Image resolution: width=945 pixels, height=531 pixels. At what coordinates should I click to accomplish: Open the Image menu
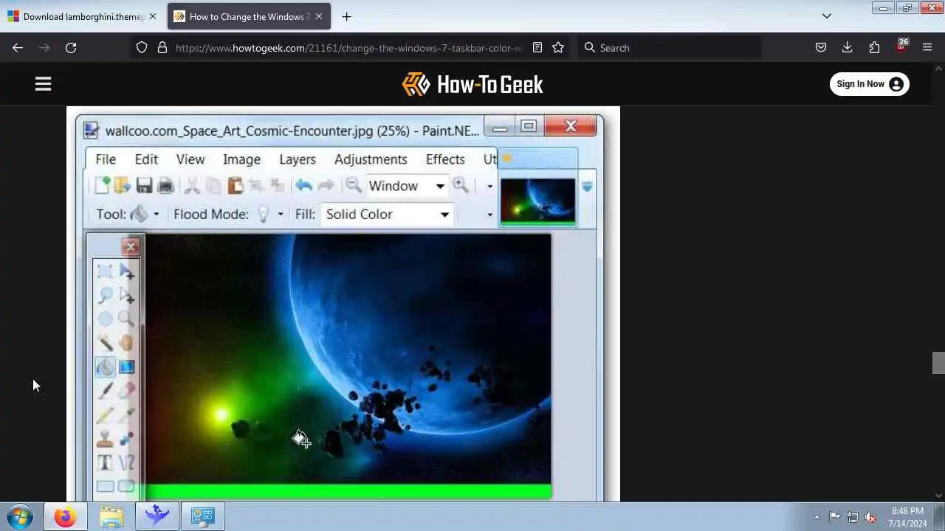click(241, 159)
